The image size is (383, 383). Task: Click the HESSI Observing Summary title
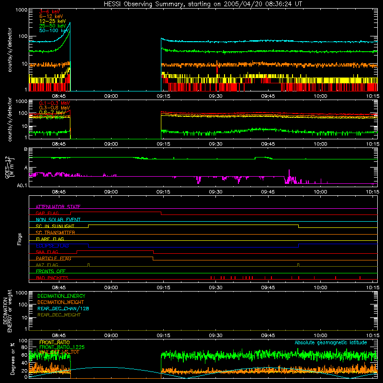(203, 4)
